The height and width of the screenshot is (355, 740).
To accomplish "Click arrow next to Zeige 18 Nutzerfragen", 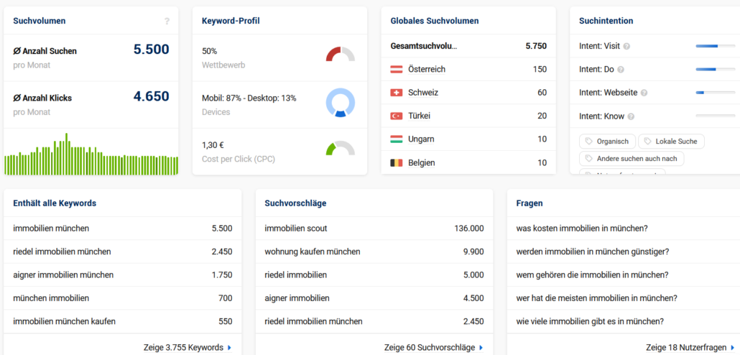I will click(x=732, y=347).
